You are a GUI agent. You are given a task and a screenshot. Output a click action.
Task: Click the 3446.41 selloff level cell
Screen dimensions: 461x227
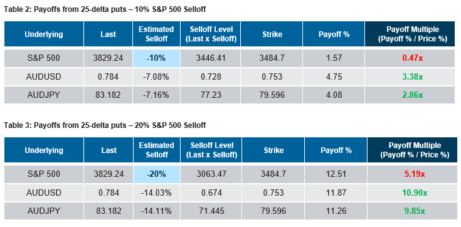[x=211, y=58]
